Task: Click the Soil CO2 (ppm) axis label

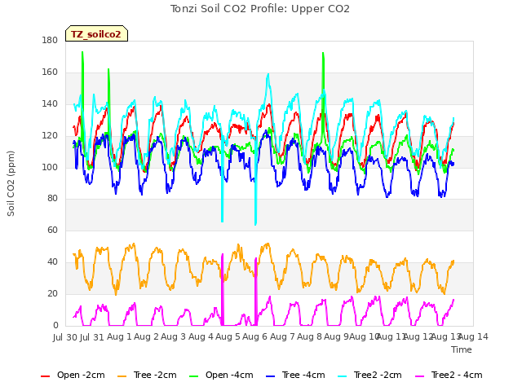Action: click(11, 183)
